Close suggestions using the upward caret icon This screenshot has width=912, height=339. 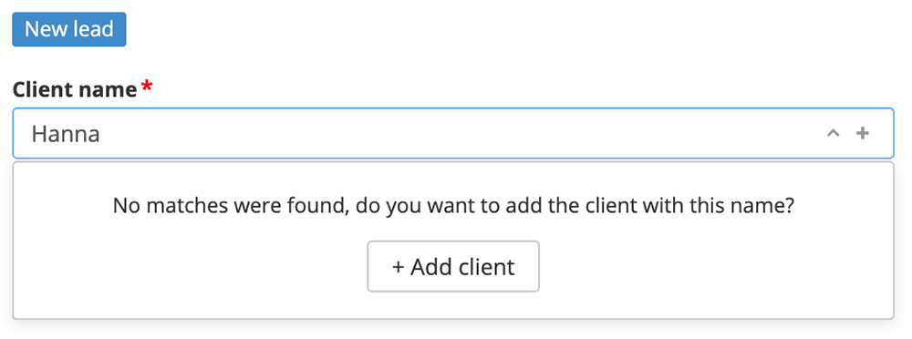click(833, 134)
